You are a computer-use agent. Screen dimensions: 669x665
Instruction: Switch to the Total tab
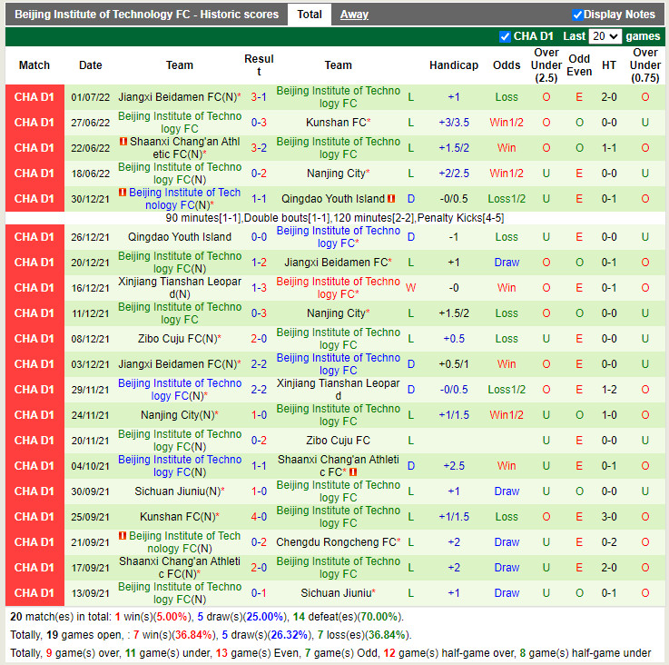(x=310, y=15)
